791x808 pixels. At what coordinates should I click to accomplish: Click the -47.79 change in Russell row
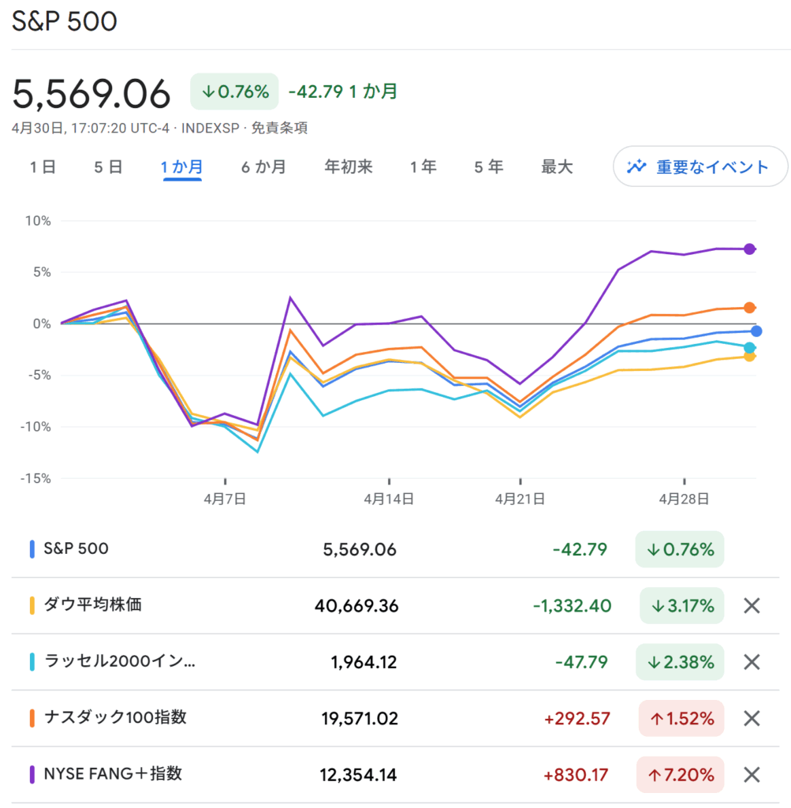(581, 662)
